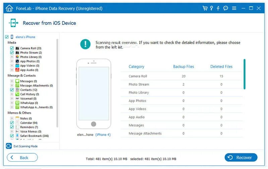Click the Voice Memos icon
Viewport: 268px width, 169px height.
pyautogui.click(x=17, y=131)
